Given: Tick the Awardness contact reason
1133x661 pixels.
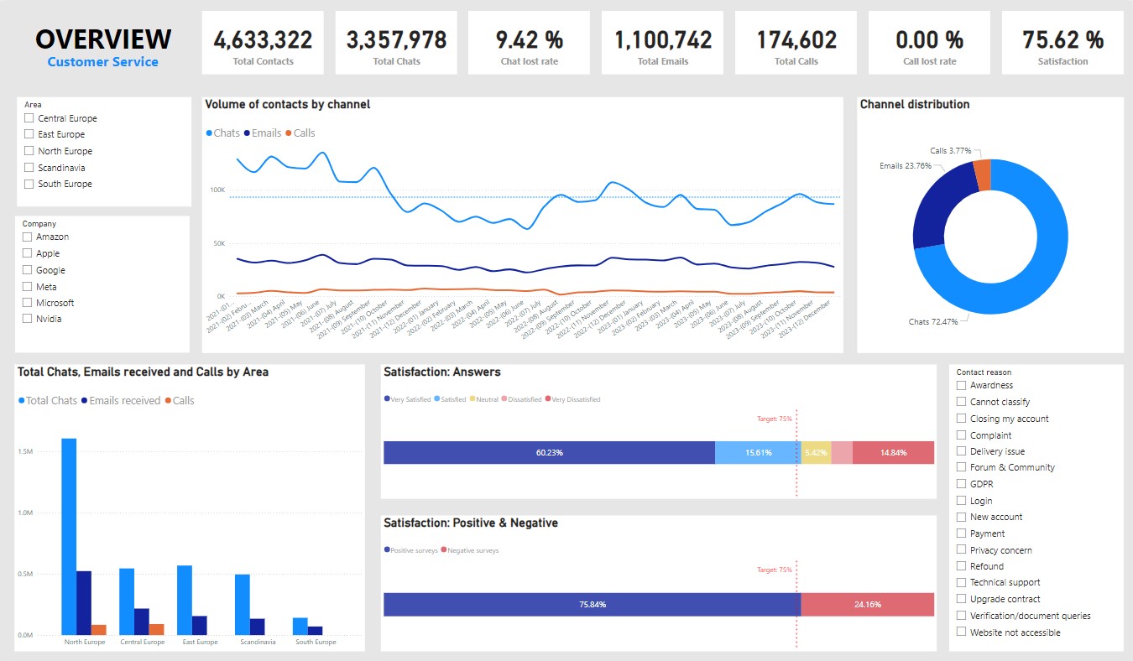Looking at the screenshot, I should pyautogui.click(x=962, y=385).
